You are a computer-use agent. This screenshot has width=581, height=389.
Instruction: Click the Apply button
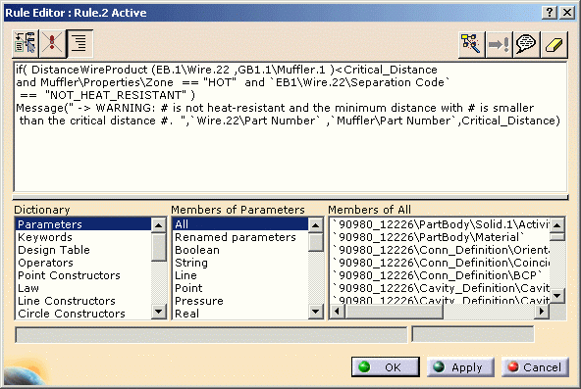[x=460, y=366]
